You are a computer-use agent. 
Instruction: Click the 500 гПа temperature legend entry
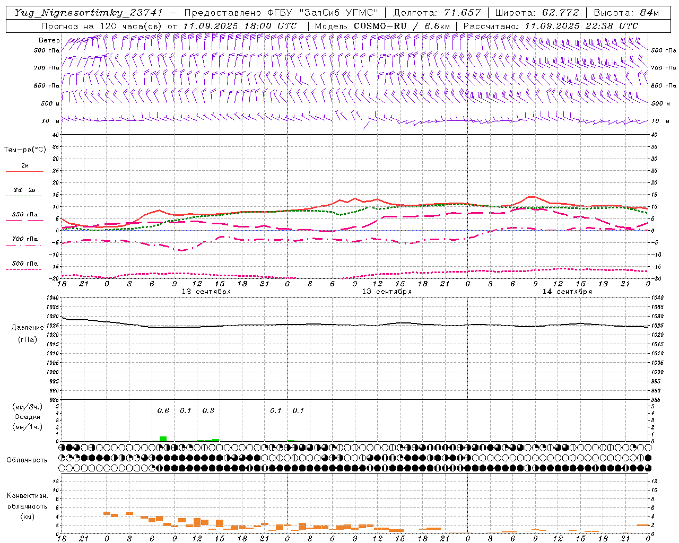click(25, 264)
